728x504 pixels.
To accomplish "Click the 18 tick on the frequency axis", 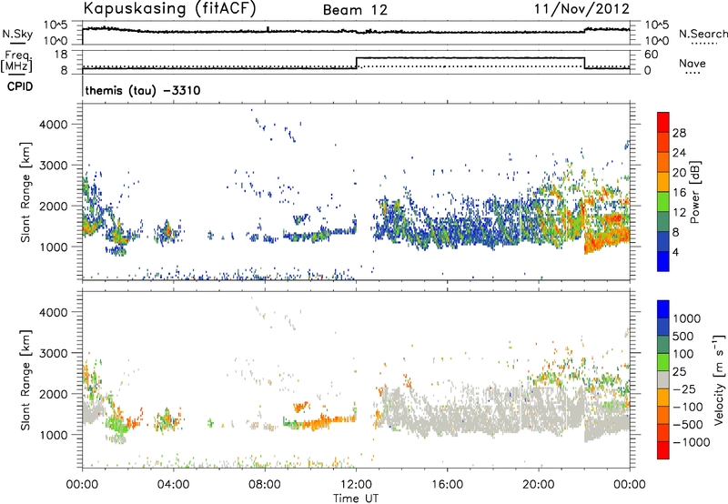I will click(61, 55).
